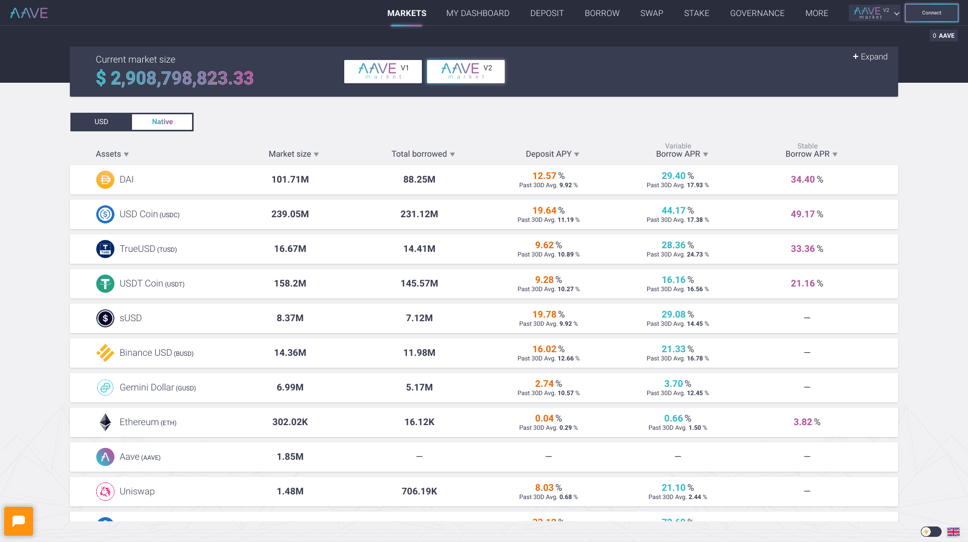The height and width of the screenshot is (542, 968).
Task: Click the Binance USD token icon
Action: (x=105, y=353)
